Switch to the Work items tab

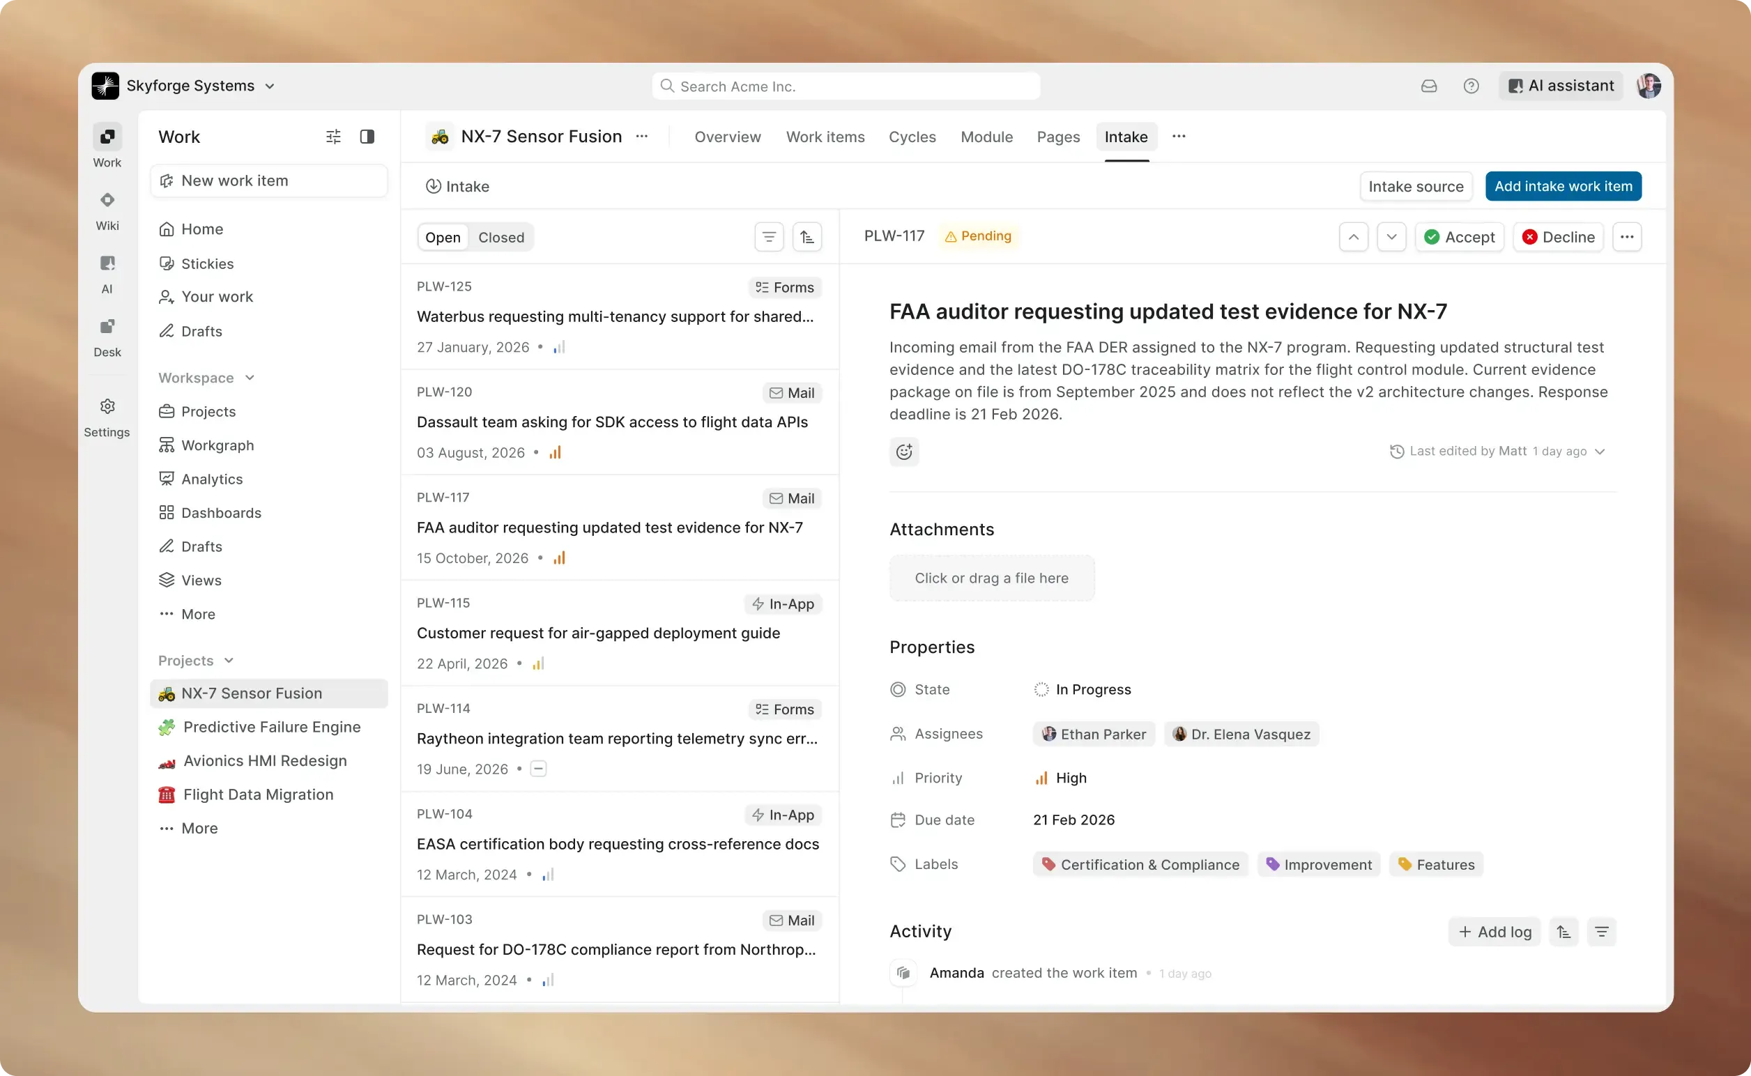826,137
